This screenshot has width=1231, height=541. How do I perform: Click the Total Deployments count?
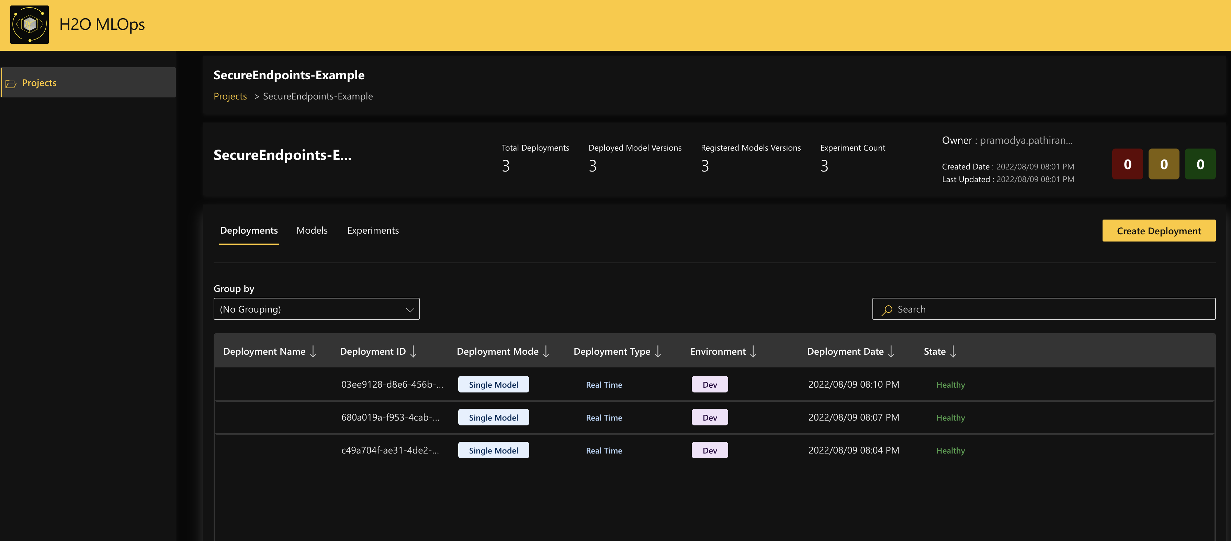[506, 166]
